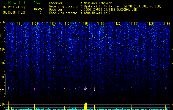Screen dimensions: 173x110
Task: Click the A504HB(yagi 4el) antenna text
Action: [x=97, y=13]
